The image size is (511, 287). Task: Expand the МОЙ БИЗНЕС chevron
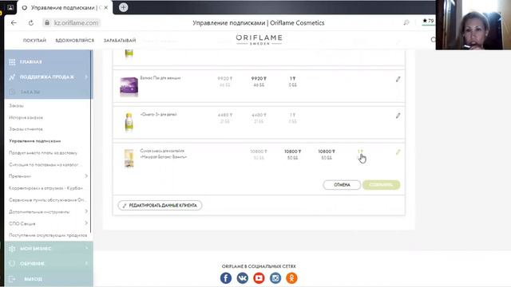87,248
